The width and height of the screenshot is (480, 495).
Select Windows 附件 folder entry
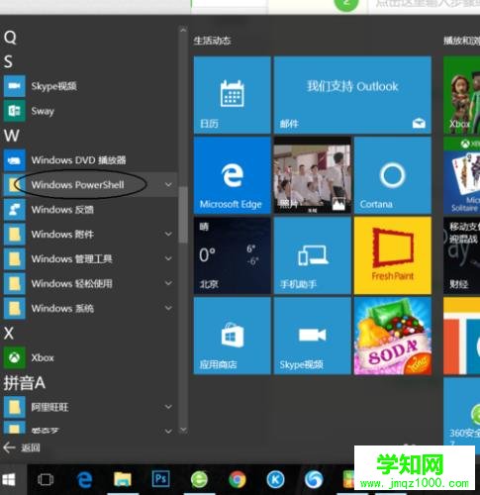click(89, 234)
